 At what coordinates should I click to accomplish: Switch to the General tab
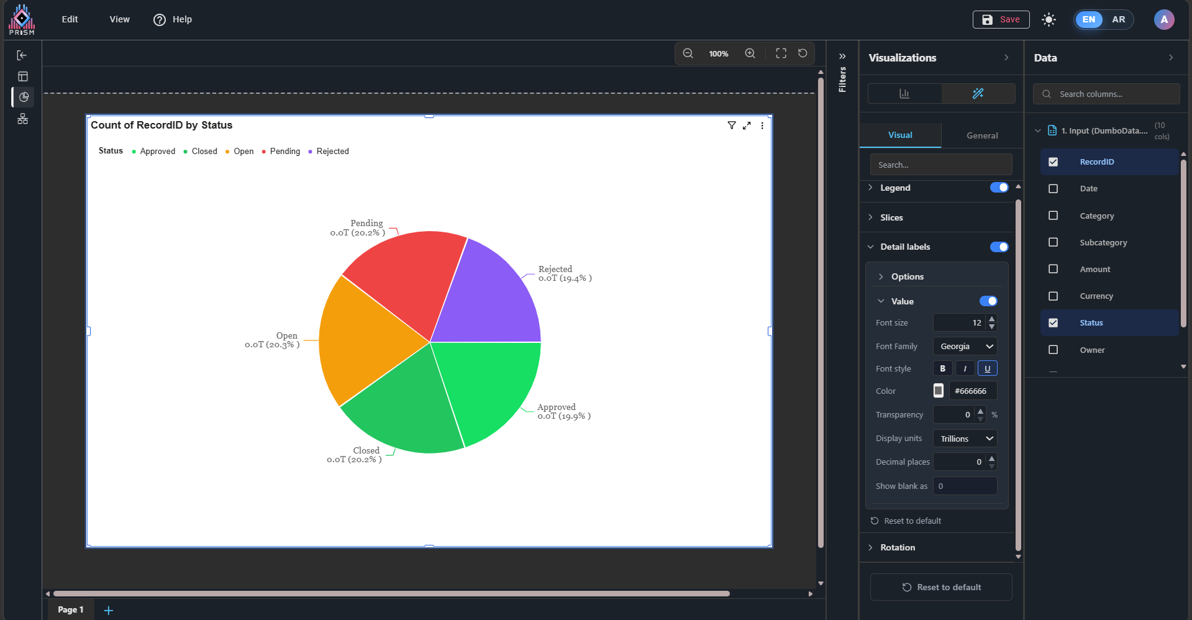pos(981,135)
